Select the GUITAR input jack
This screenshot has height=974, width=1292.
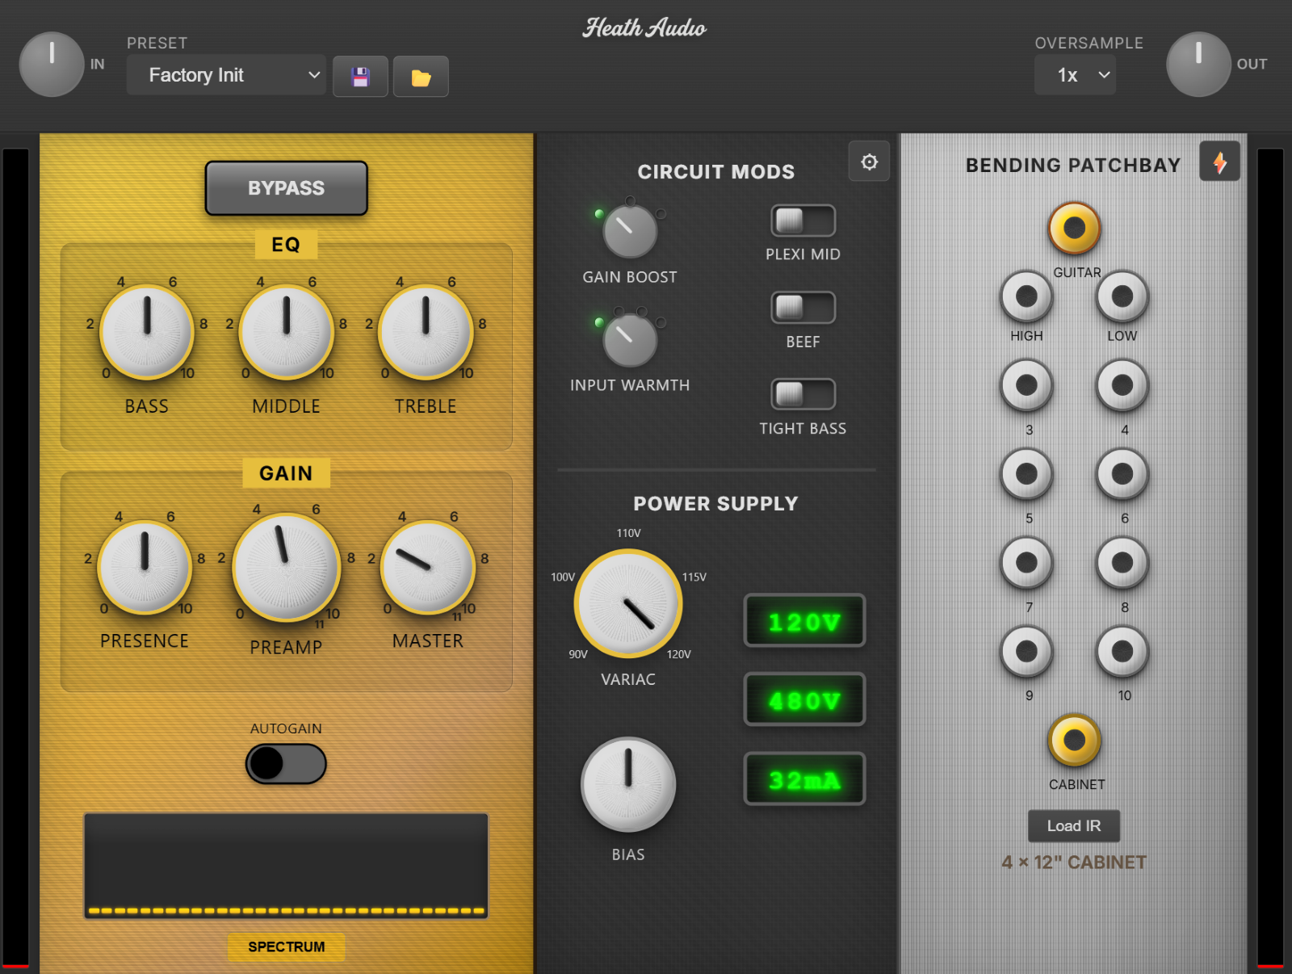1074,229
